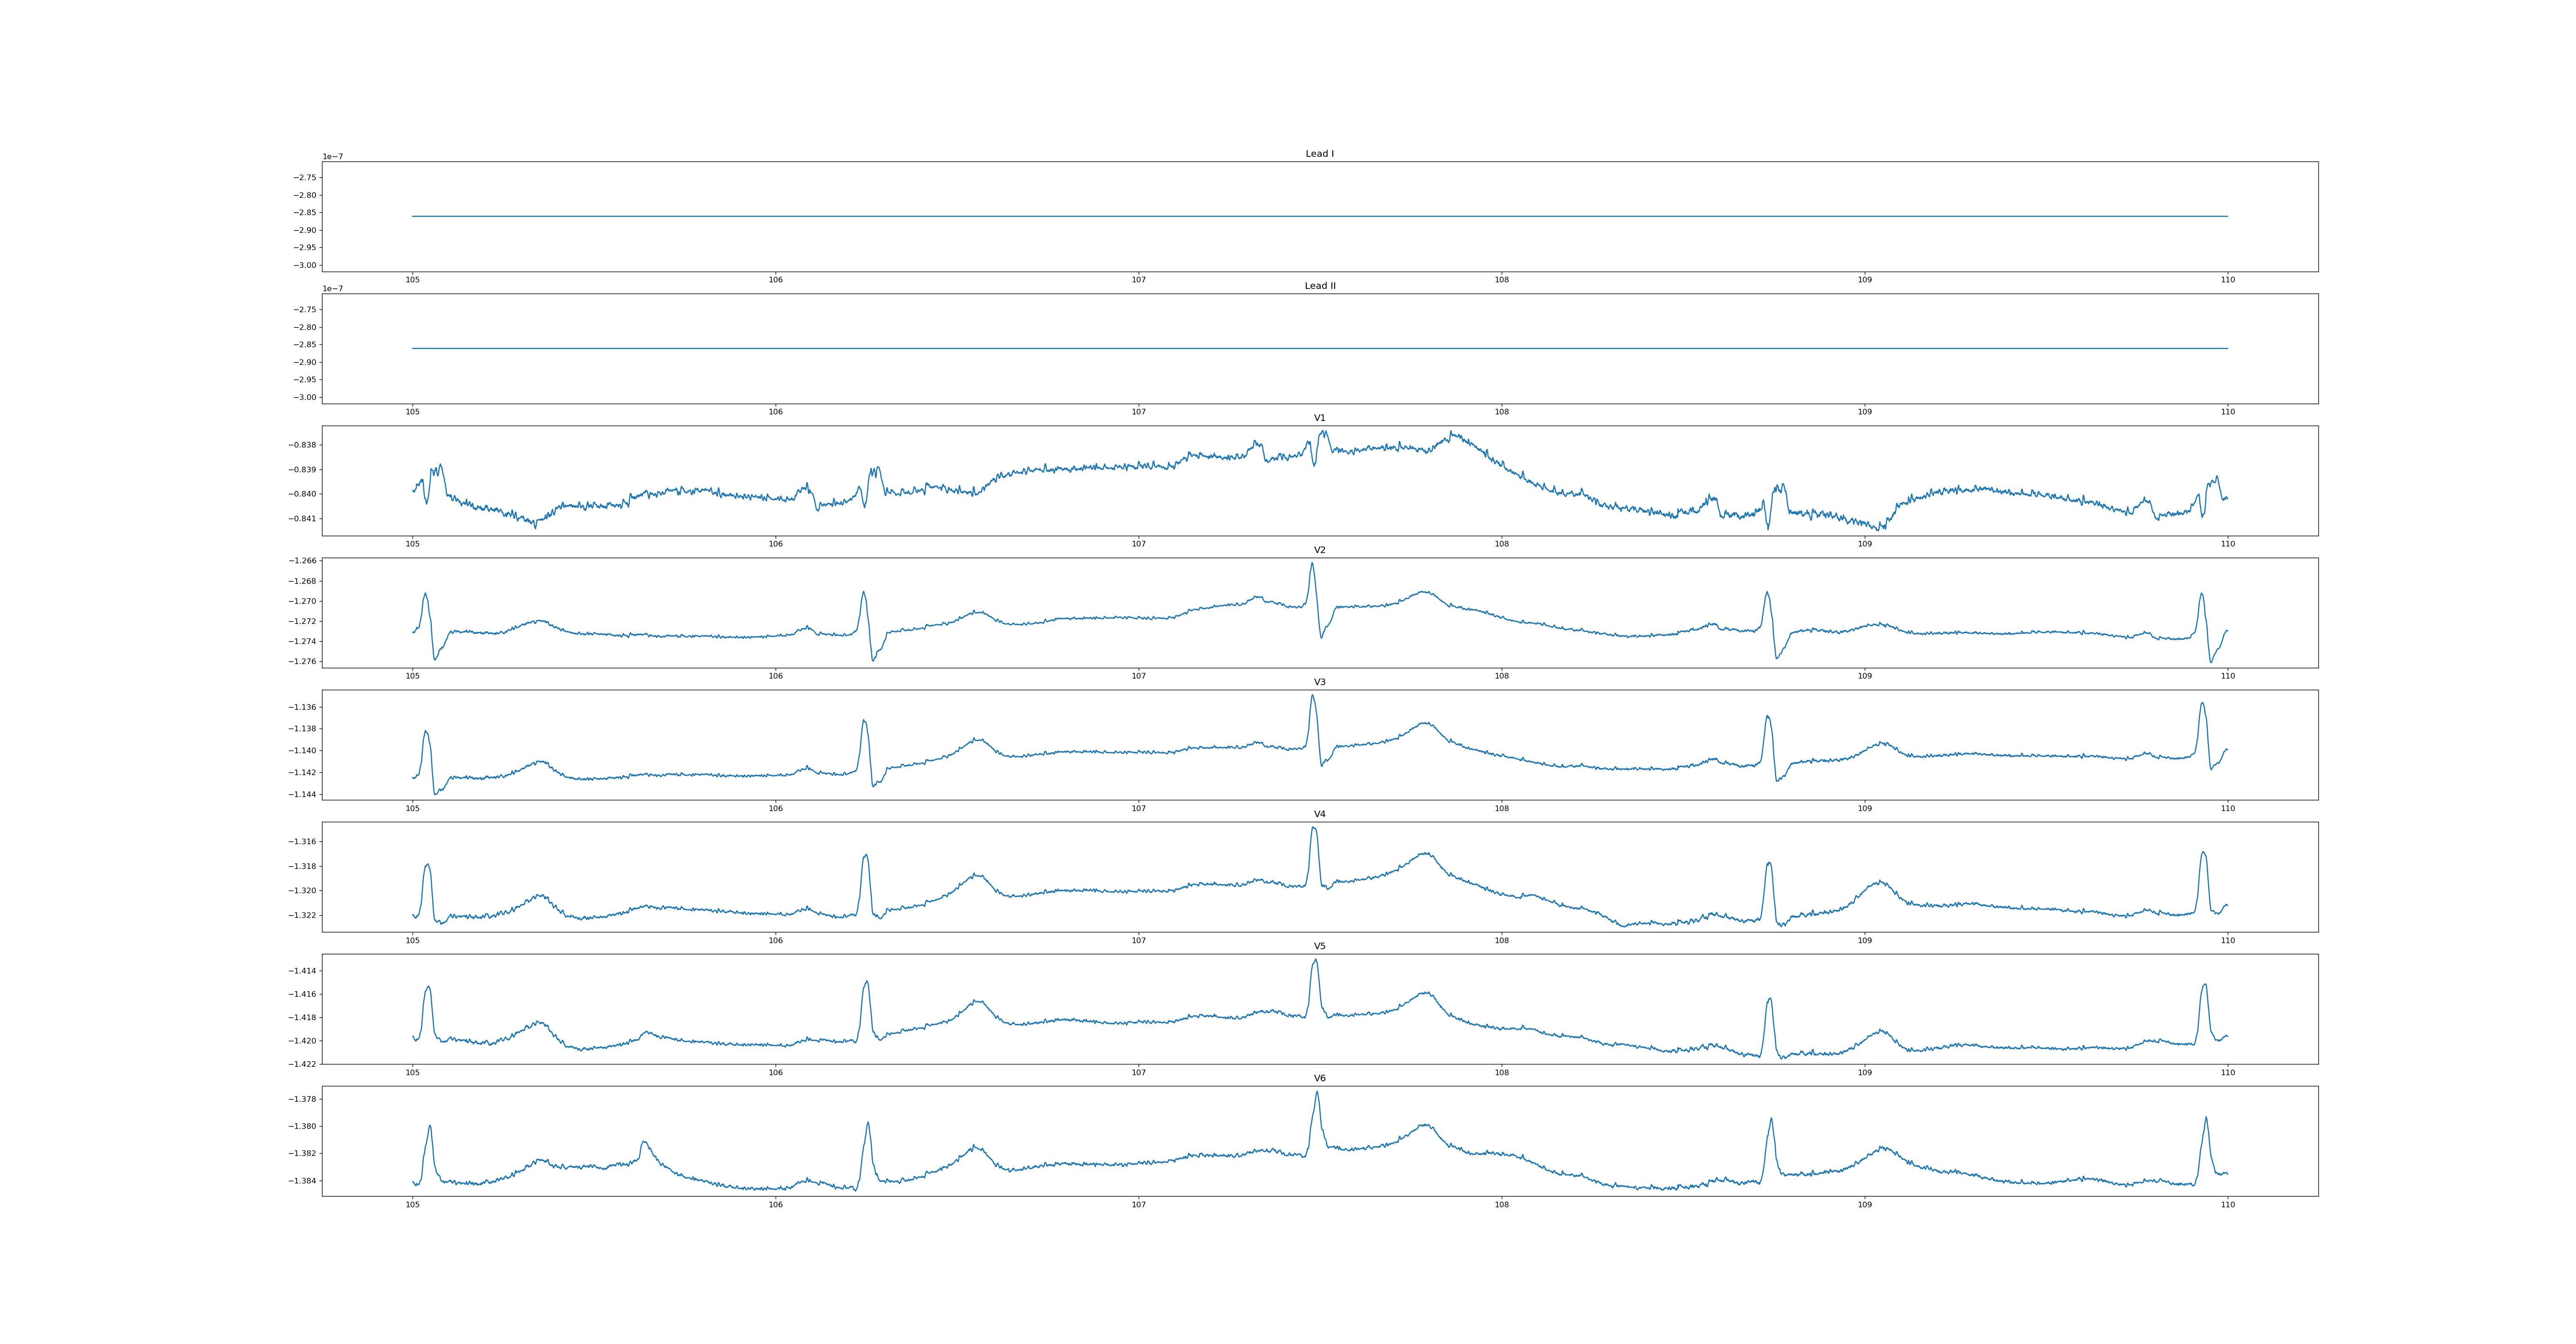Click x-axis tick 110 under Lead I plot
This screenshot has height=1344, width=2576.
(x=2227, y=280)
